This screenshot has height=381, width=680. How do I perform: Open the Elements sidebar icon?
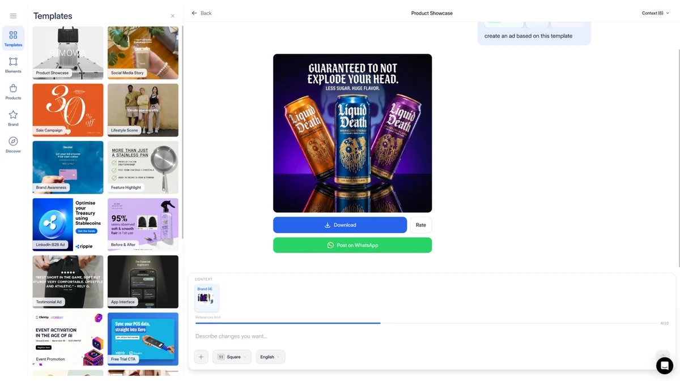coord(13,65)
